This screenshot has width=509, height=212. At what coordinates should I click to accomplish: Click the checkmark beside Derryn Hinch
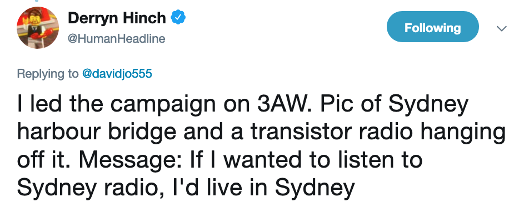[x=178, y=18]
